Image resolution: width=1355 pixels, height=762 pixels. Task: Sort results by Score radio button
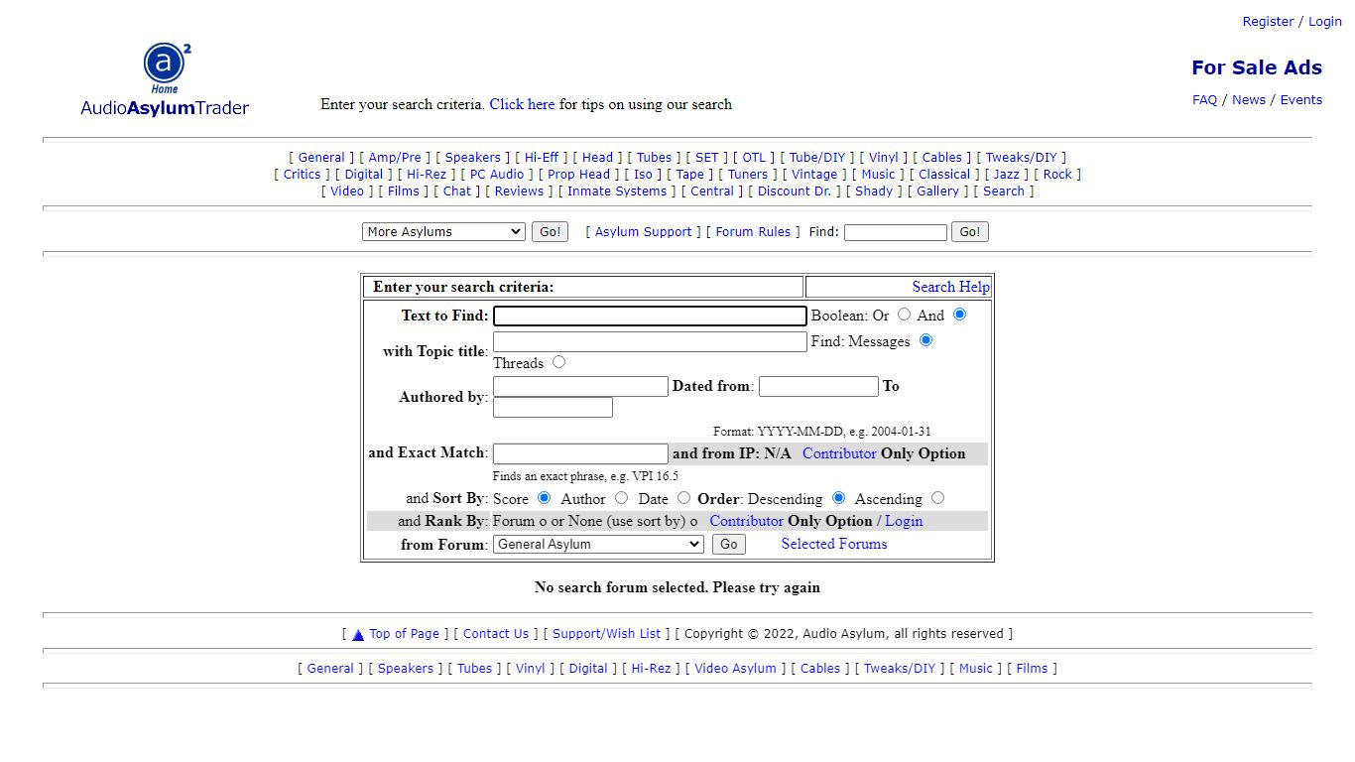(544, 498)
